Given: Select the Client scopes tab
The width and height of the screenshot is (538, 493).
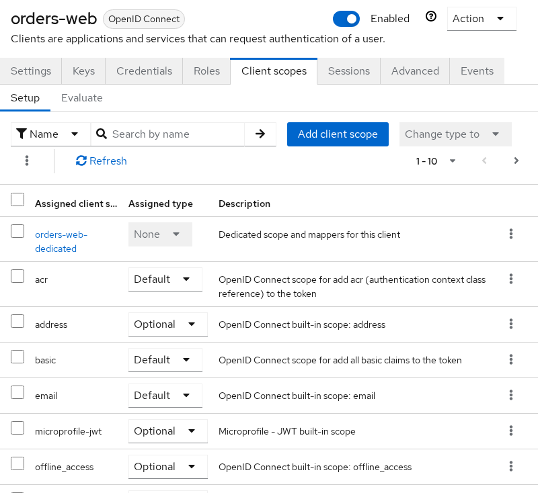Looking at the screenshot, I should pyautogui.click(x=274, y=71).
